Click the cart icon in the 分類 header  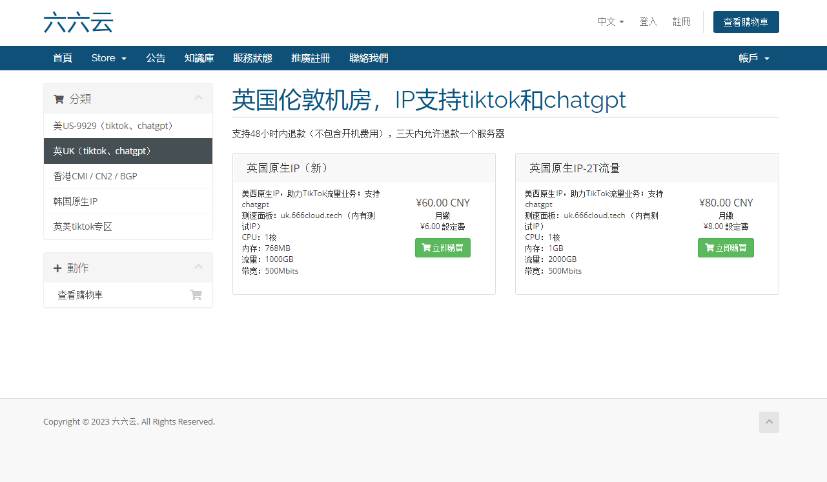click(59, 99)
